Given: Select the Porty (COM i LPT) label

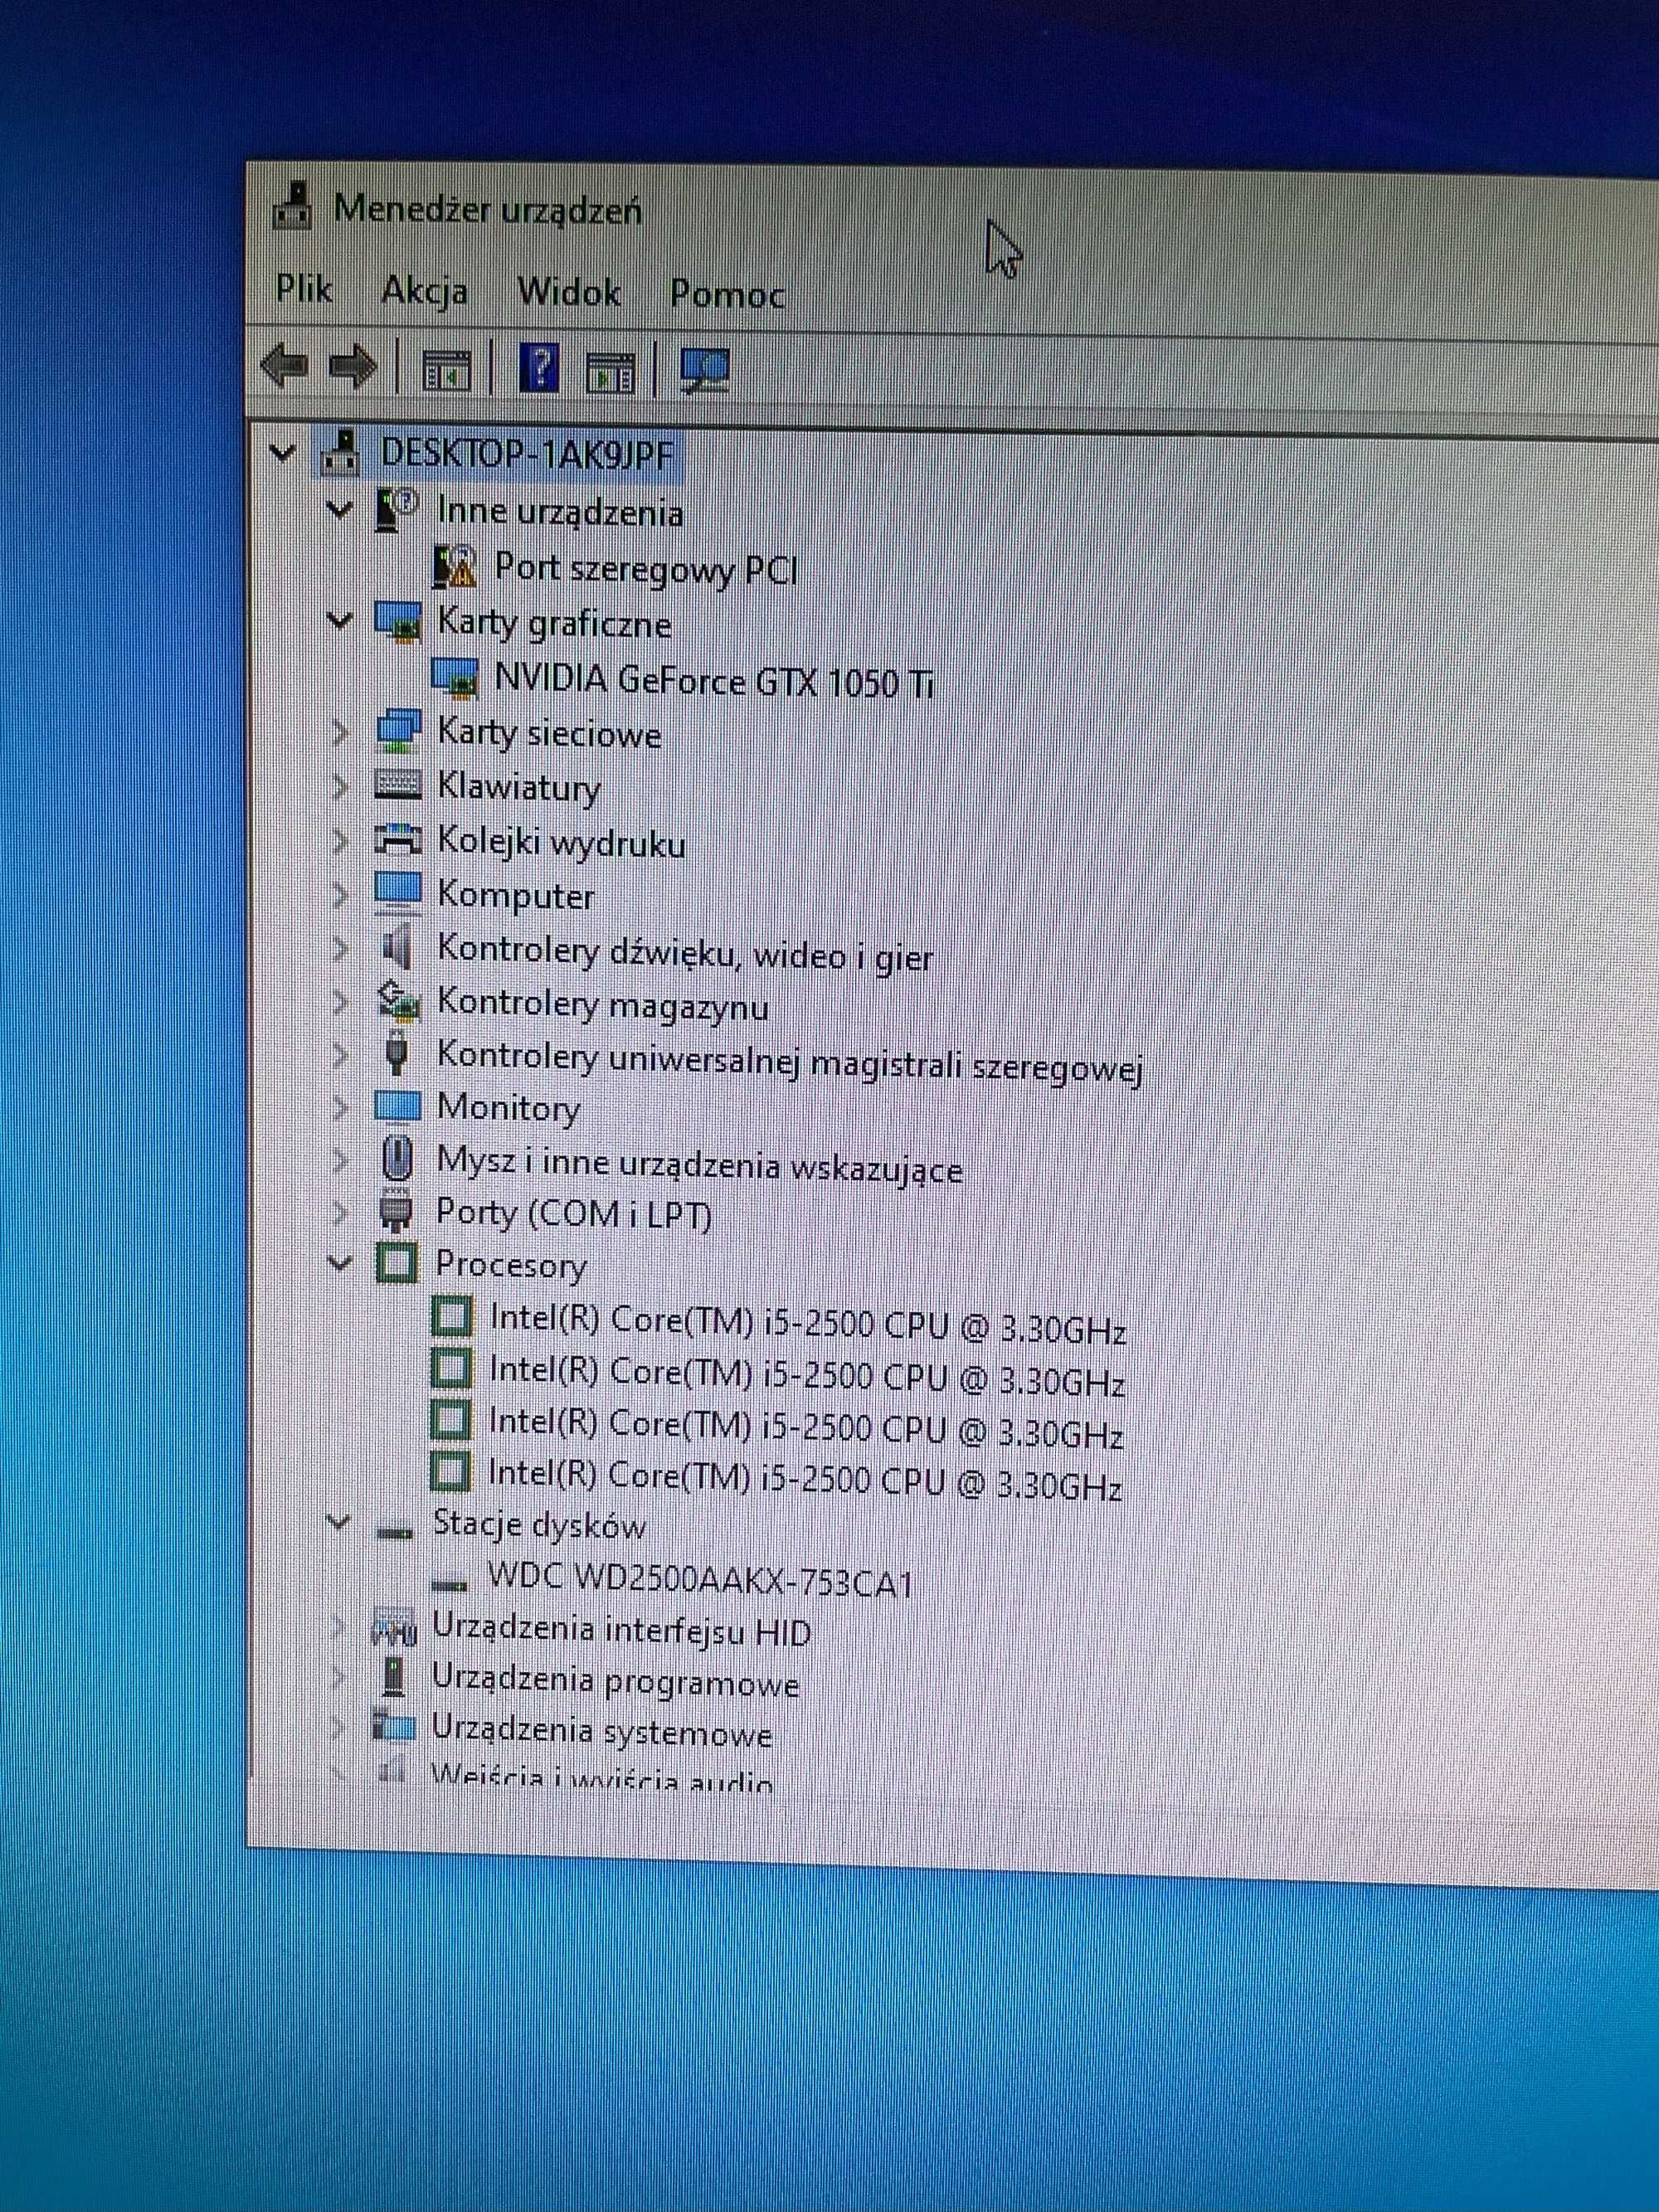Looking at the screenshot, I should pyautogui.click(x=574, y=1214).
